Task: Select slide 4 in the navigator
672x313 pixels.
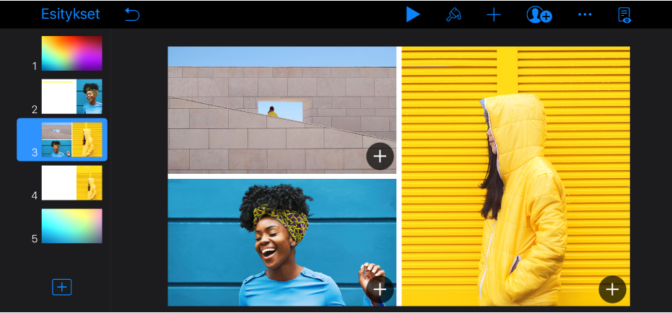Action: point(71,183)
